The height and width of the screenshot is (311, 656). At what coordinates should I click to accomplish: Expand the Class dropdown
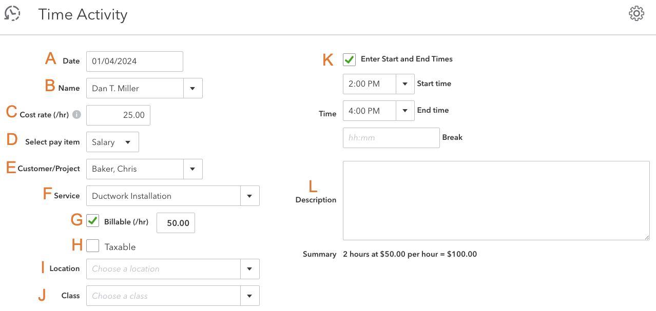[250, 296]
